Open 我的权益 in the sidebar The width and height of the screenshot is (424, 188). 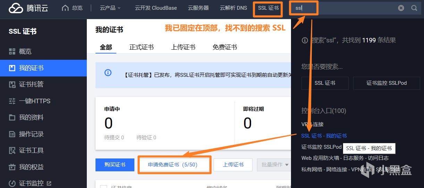pyautogui.click(x=43, y=167)
